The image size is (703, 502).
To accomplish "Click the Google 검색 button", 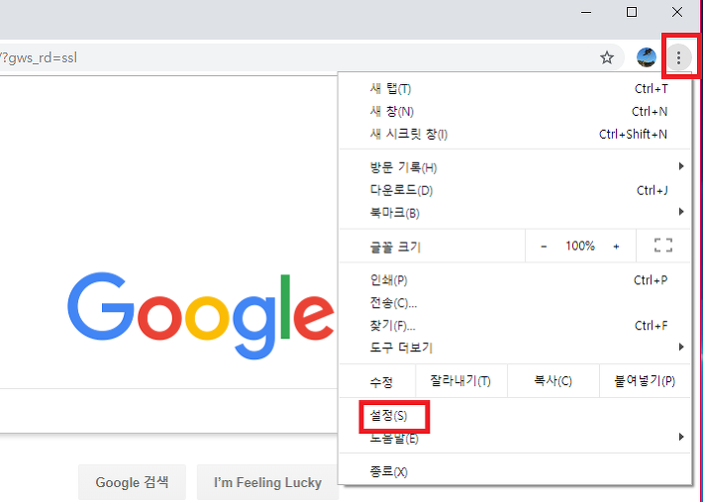I will point(133,482).
